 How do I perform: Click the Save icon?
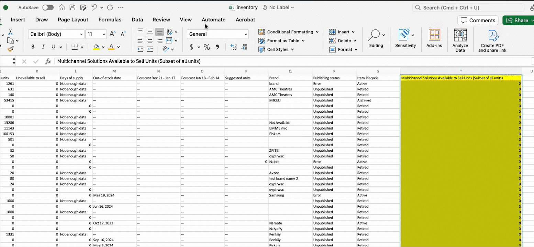[72, 8]
